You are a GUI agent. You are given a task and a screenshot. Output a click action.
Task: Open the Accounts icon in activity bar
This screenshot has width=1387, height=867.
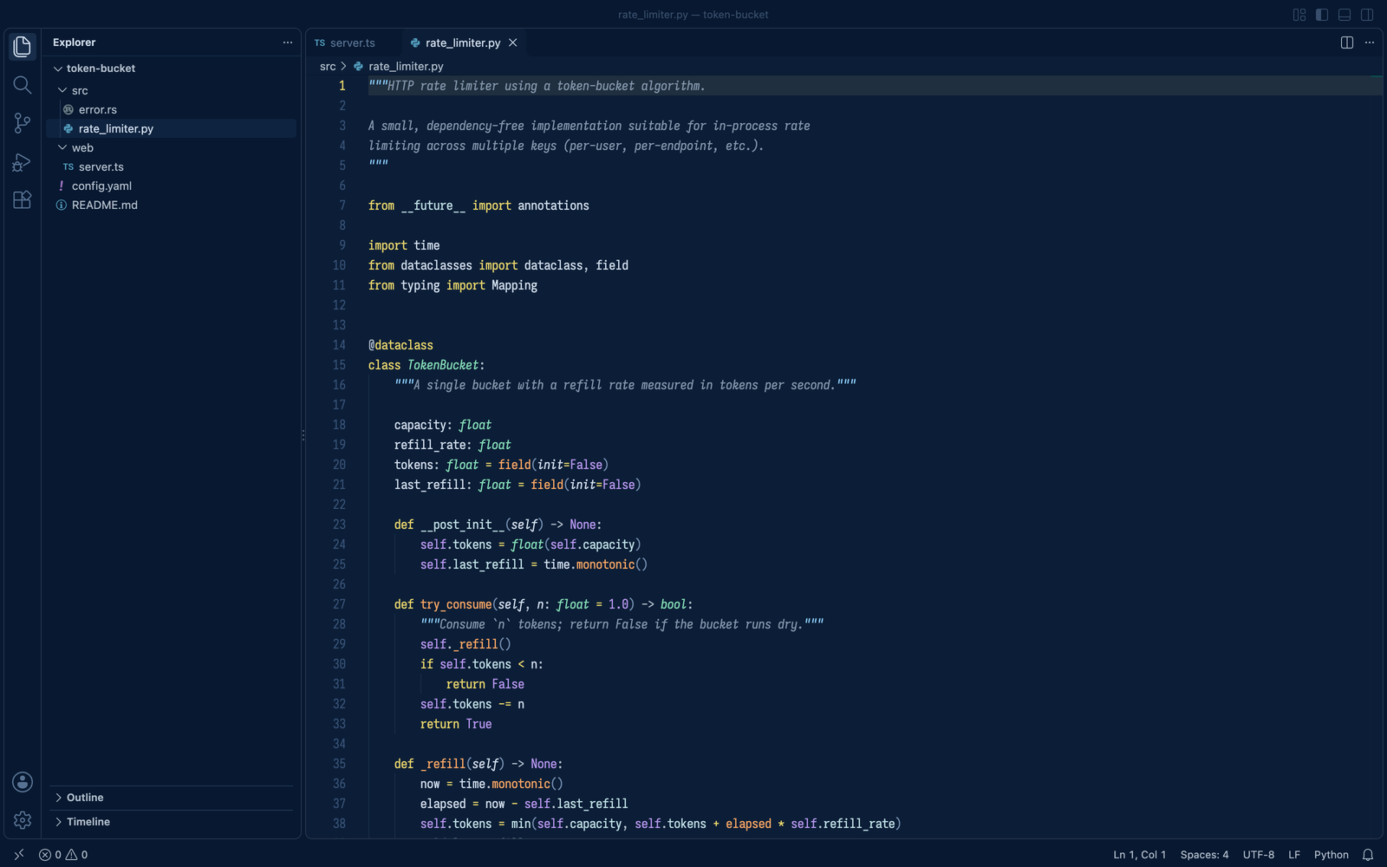23,782
